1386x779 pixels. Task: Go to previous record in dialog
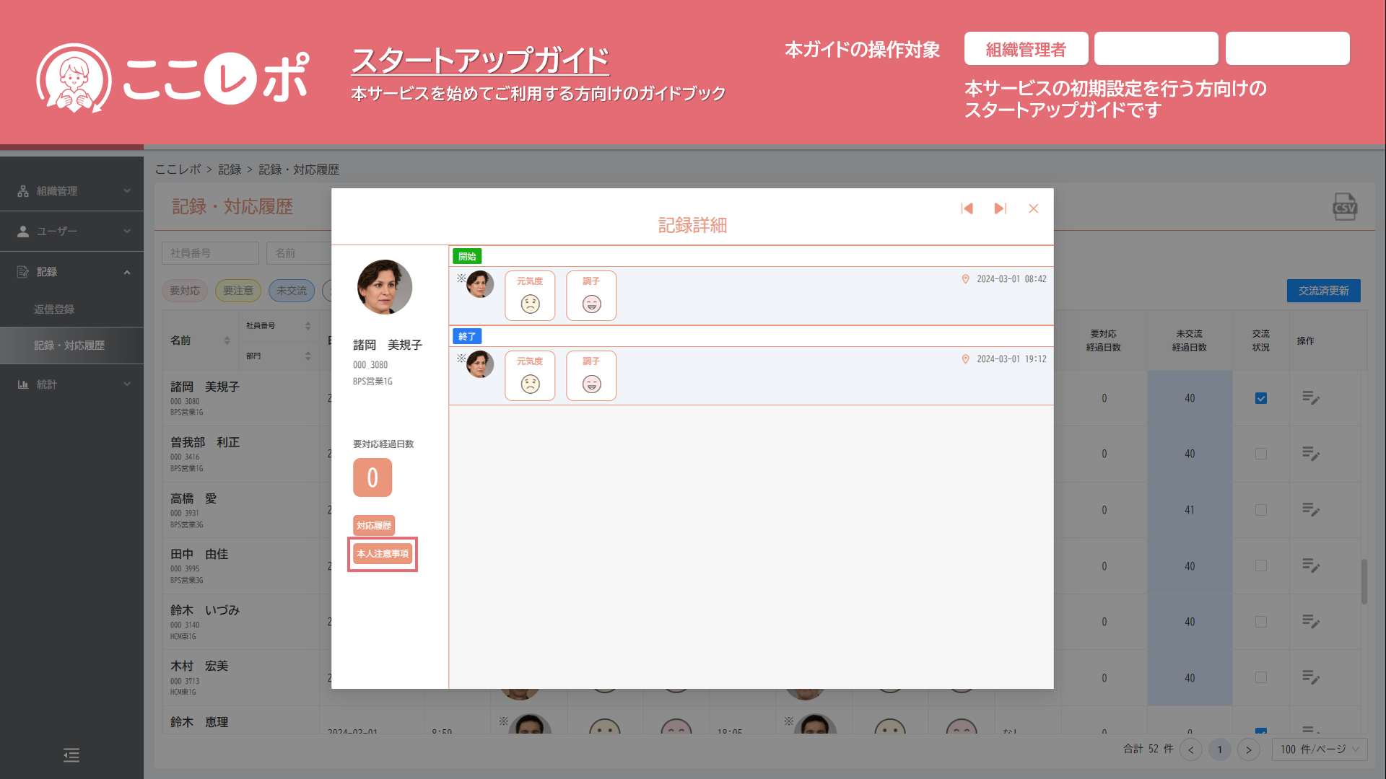(x=967, y=208)
